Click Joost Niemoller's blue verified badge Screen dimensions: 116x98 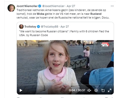click(x=40, y=6)
